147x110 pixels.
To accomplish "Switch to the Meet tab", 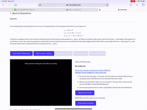I will (73, 10).
